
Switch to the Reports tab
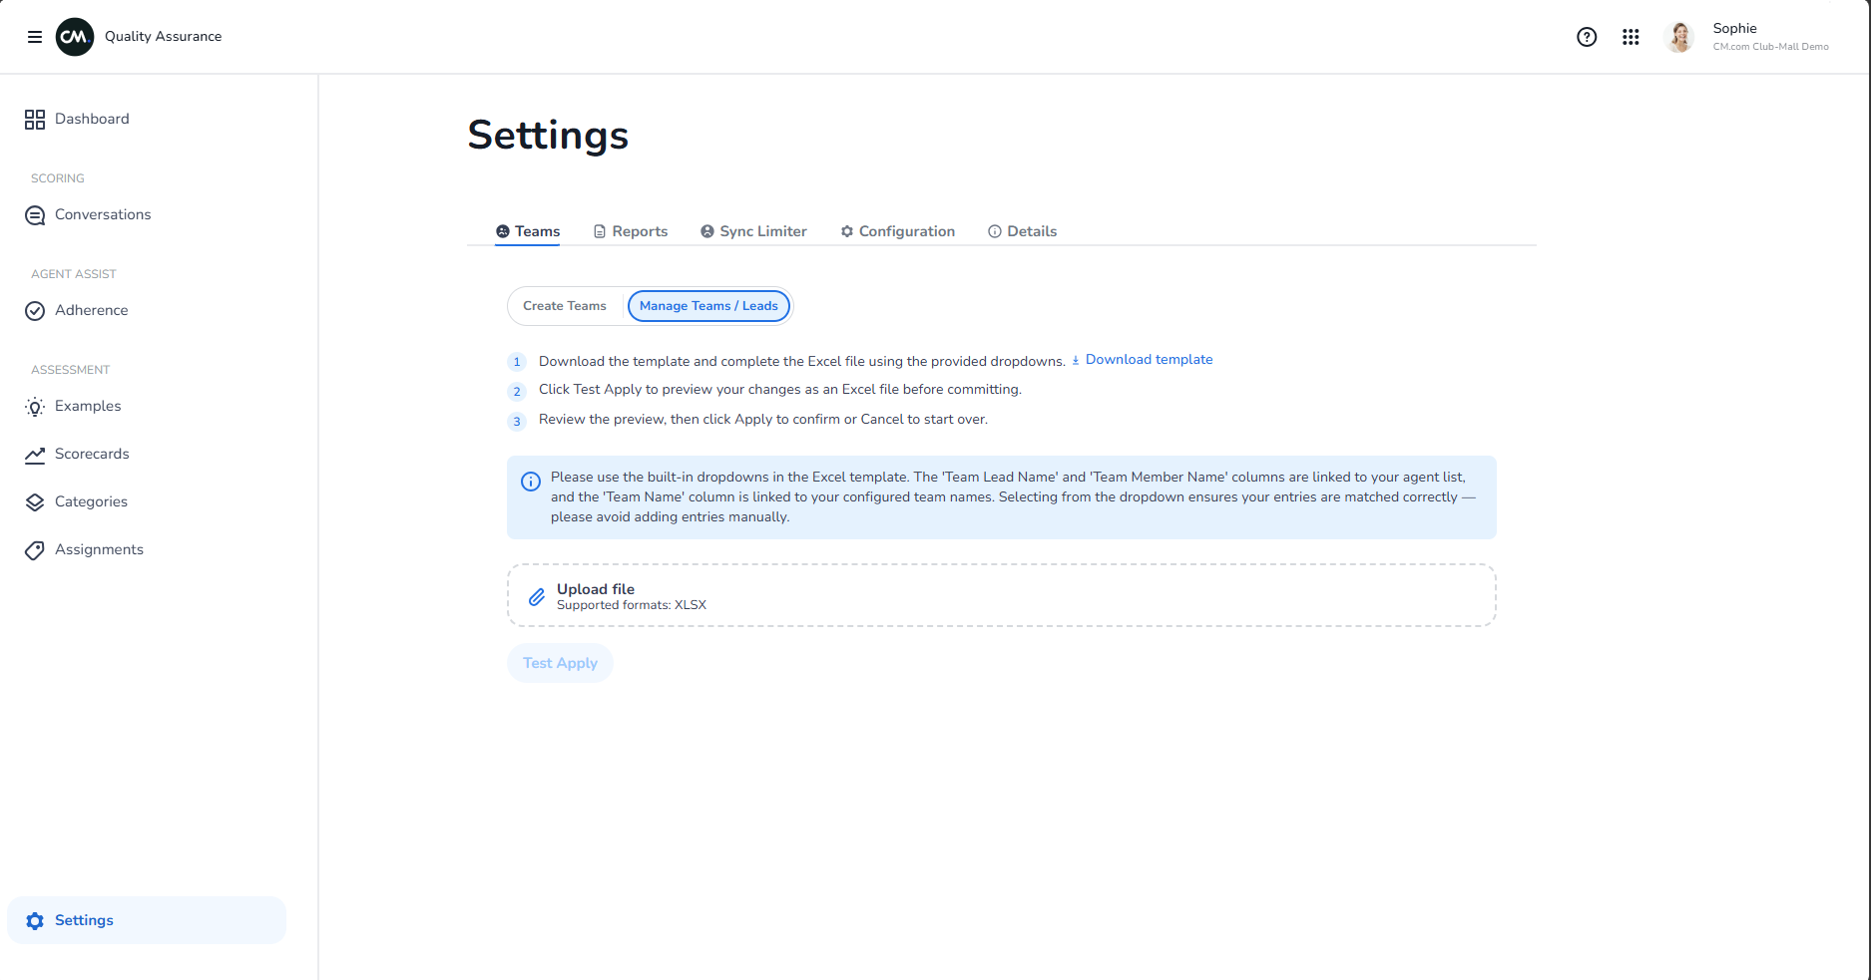[631, 231]
